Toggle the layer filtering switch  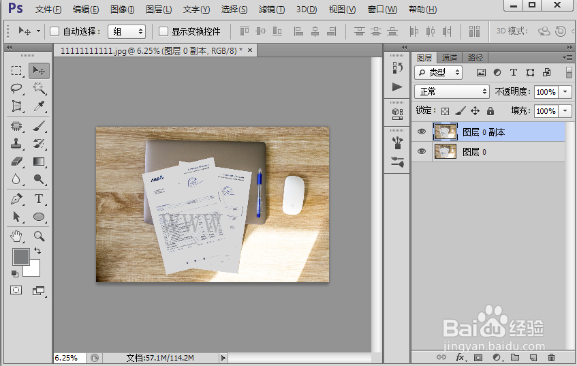569,72
